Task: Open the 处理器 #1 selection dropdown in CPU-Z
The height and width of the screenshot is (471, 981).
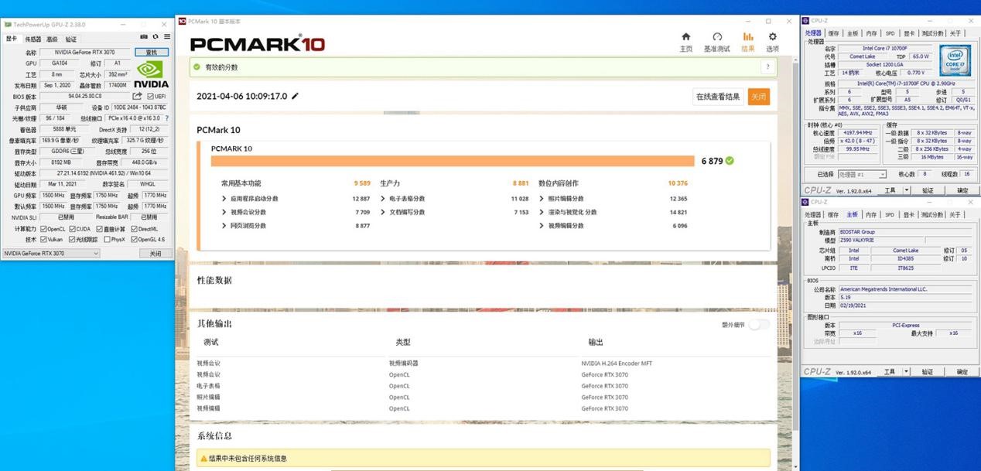Action: 863,175
